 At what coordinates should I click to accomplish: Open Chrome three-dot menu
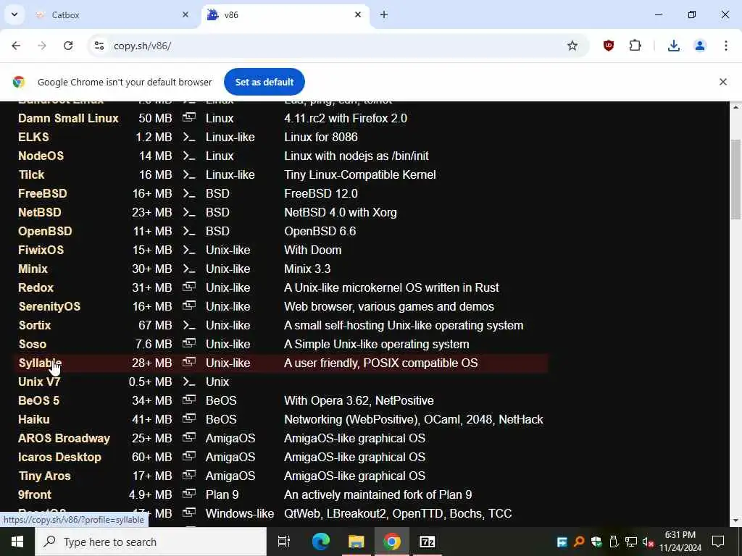point(725,46)
